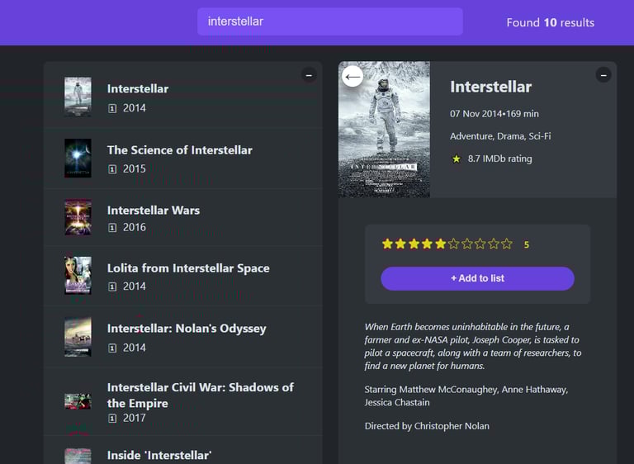Set rating to four stars
This screenshot has height=464, width=634.
pos(427,244)
